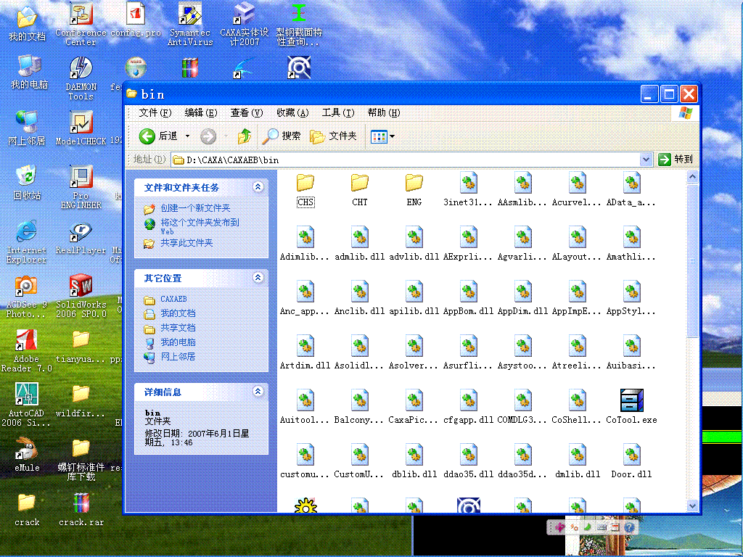Screen dimensions: 743x557
Task: Open the Conference Center desktop shortcut
Action: click(x=81, y=24)
